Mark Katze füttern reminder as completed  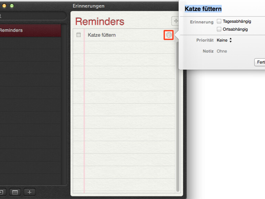(78, 35)
